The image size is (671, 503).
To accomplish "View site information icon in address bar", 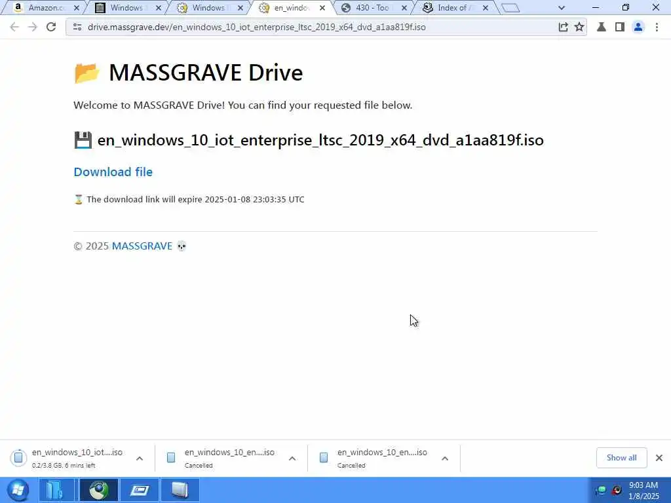I will point(77,27).
